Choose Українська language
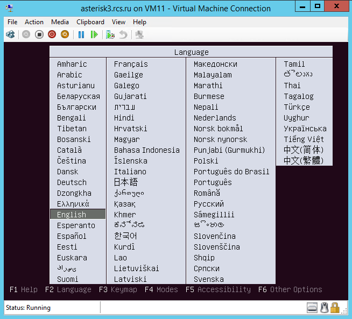The image size is (352, 319). (305, 129)
